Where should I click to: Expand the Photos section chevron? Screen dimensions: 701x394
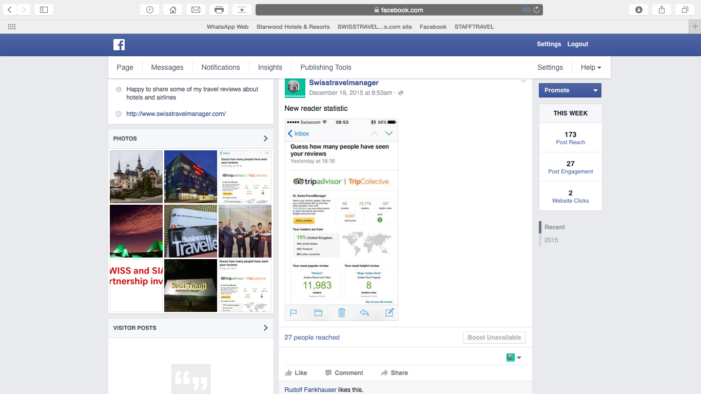point(265,139)
